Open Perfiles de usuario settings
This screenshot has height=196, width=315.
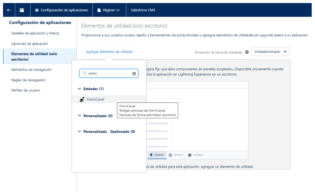pos(26,90)
